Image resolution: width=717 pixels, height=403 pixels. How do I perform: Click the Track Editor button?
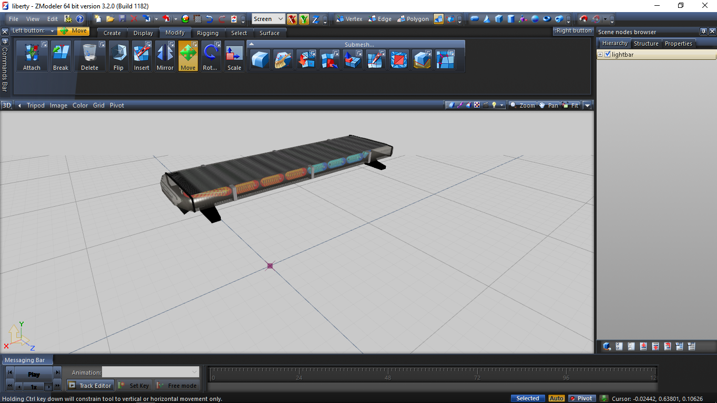(90, 386)
